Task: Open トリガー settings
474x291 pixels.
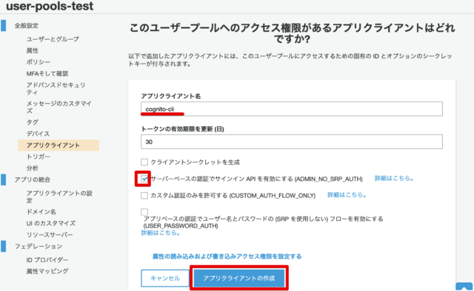Action: pos(39,157)
